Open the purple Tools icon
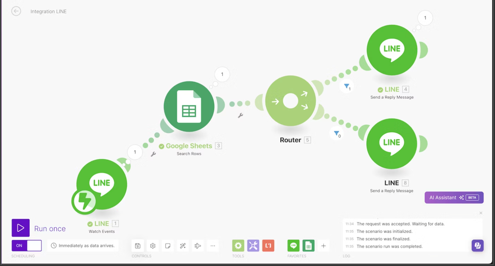The width and height of the screenshot is (495, 266). (x=253, y=246)
